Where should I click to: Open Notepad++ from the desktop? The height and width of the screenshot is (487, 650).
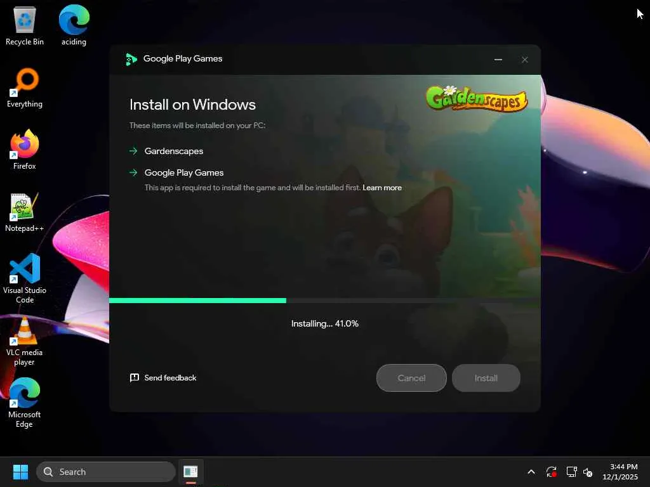pos(25,212)
